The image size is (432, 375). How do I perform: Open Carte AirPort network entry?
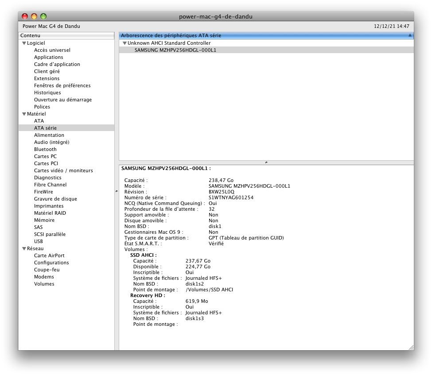pos(49,255)
